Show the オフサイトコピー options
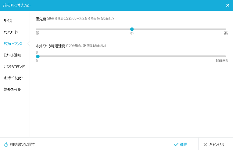Viewport: 233px width, 150px height. coord(14,78)
